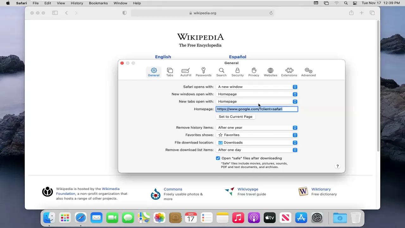Open Finder from the Dock
Viewport: 405px width, 228px height.
49,218
